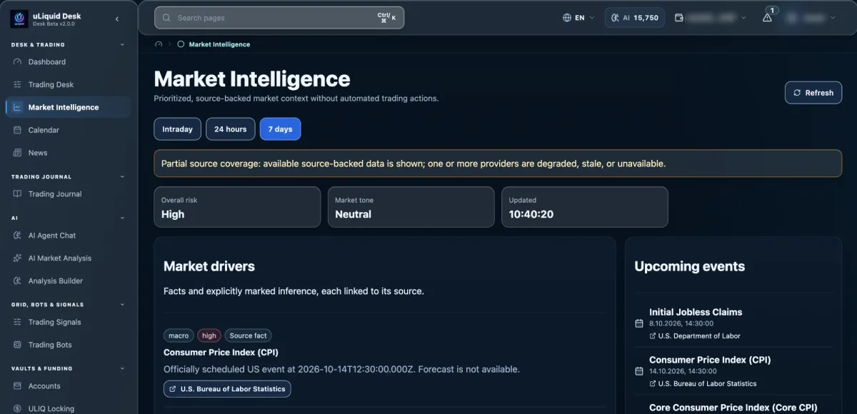The image size is (857, 414).
Task: Open Accounts from the sidebar
Action: [x=68, y=386]
